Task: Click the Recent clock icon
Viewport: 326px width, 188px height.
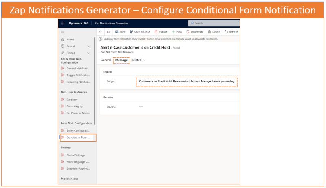Action: pyautogui.click(x=62, y=46)
